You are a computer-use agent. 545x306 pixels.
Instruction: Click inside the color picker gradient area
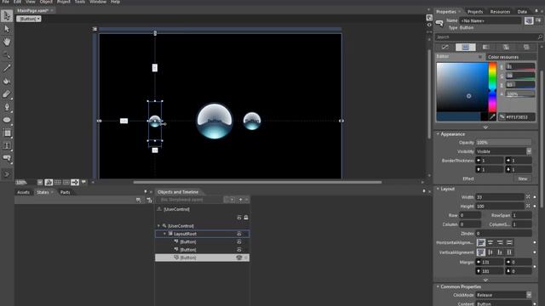click(462, 88)
